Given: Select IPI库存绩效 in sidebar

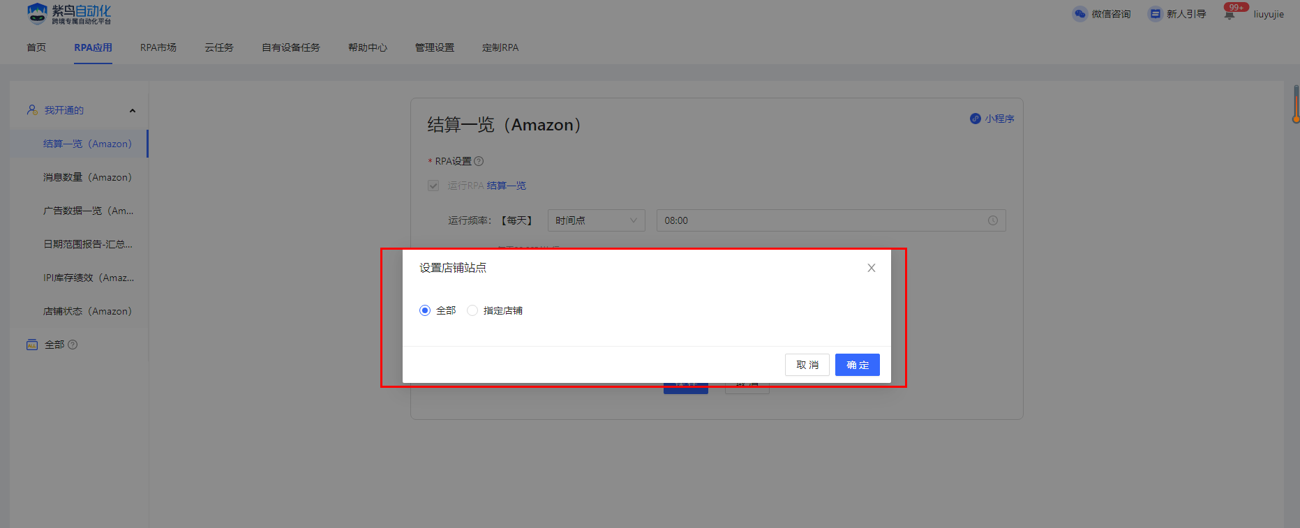Looking at the screenshot, I should click(x=79, y=278).
